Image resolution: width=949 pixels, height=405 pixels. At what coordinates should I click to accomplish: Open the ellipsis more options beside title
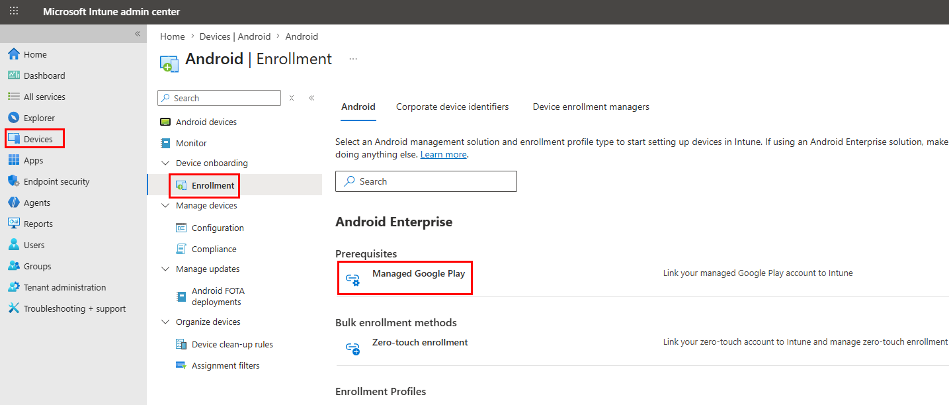pos(353,59)
